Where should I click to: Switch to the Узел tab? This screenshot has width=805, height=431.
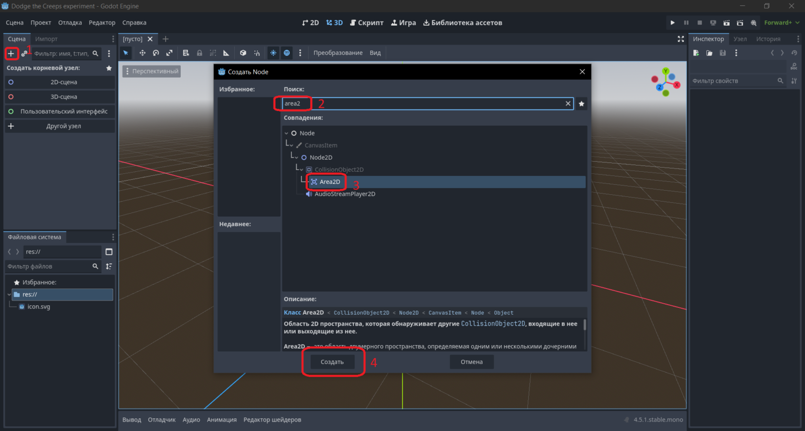click(x=740, y=39)
